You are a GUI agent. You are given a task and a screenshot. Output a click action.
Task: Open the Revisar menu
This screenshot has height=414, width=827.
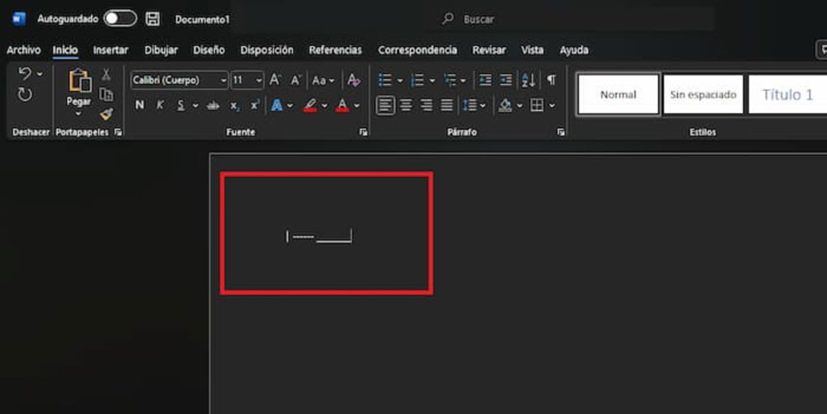pyautogui.click(x=489, y=50)
